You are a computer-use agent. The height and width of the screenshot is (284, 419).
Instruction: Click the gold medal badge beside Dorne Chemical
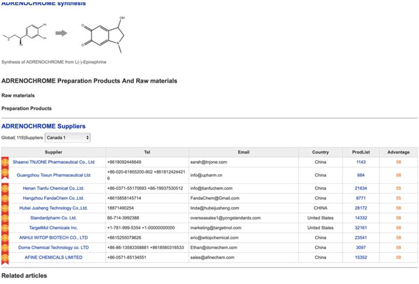tap(5, 247)
